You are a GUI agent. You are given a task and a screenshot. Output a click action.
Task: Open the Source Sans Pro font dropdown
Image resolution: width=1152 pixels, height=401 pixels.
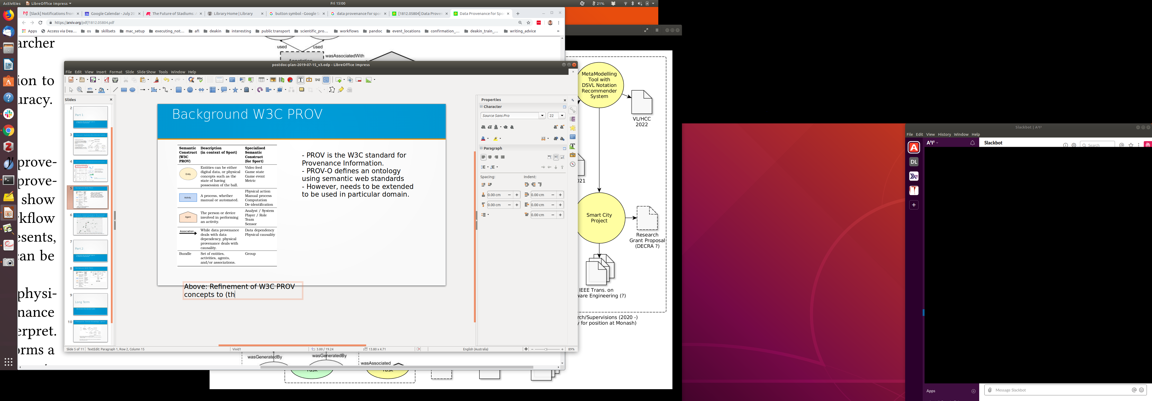[542, 116]
